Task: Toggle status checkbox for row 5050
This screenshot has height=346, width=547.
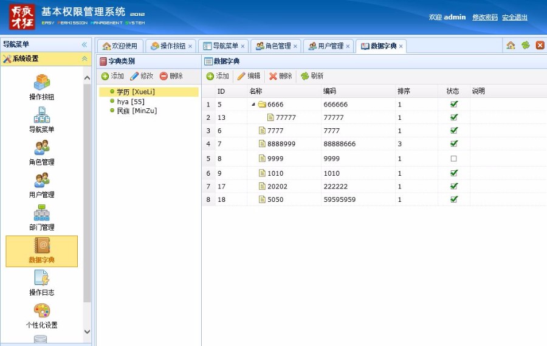Action: 454,199
